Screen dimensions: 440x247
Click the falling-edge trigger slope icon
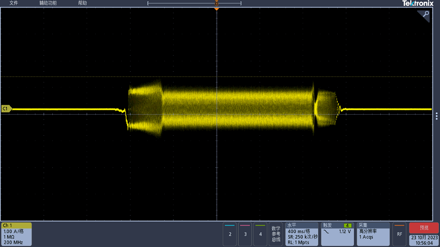(x=327, y=231)
